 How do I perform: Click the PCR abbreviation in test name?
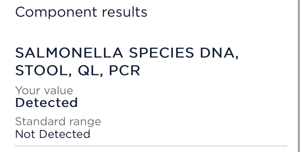click(124, 71)
